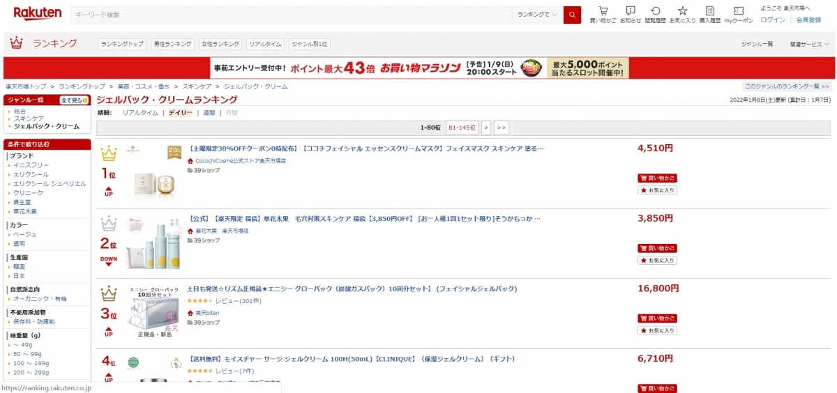The width and height of the screenshot is (837, 393).
Task: Open the 美天biten shop link
Action: click(207, 313)
